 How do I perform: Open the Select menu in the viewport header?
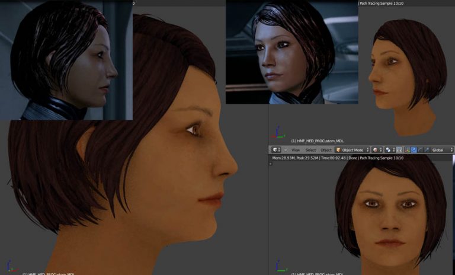(310, 150)
